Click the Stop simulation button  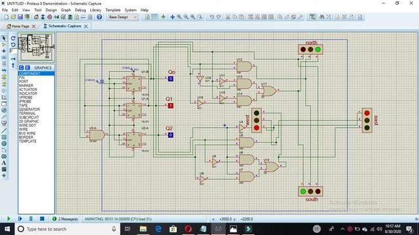(x=42, y=219)
